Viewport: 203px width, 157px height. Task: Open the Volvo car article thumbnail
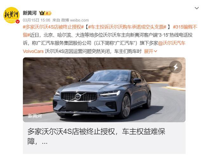(x=104, y=90)
